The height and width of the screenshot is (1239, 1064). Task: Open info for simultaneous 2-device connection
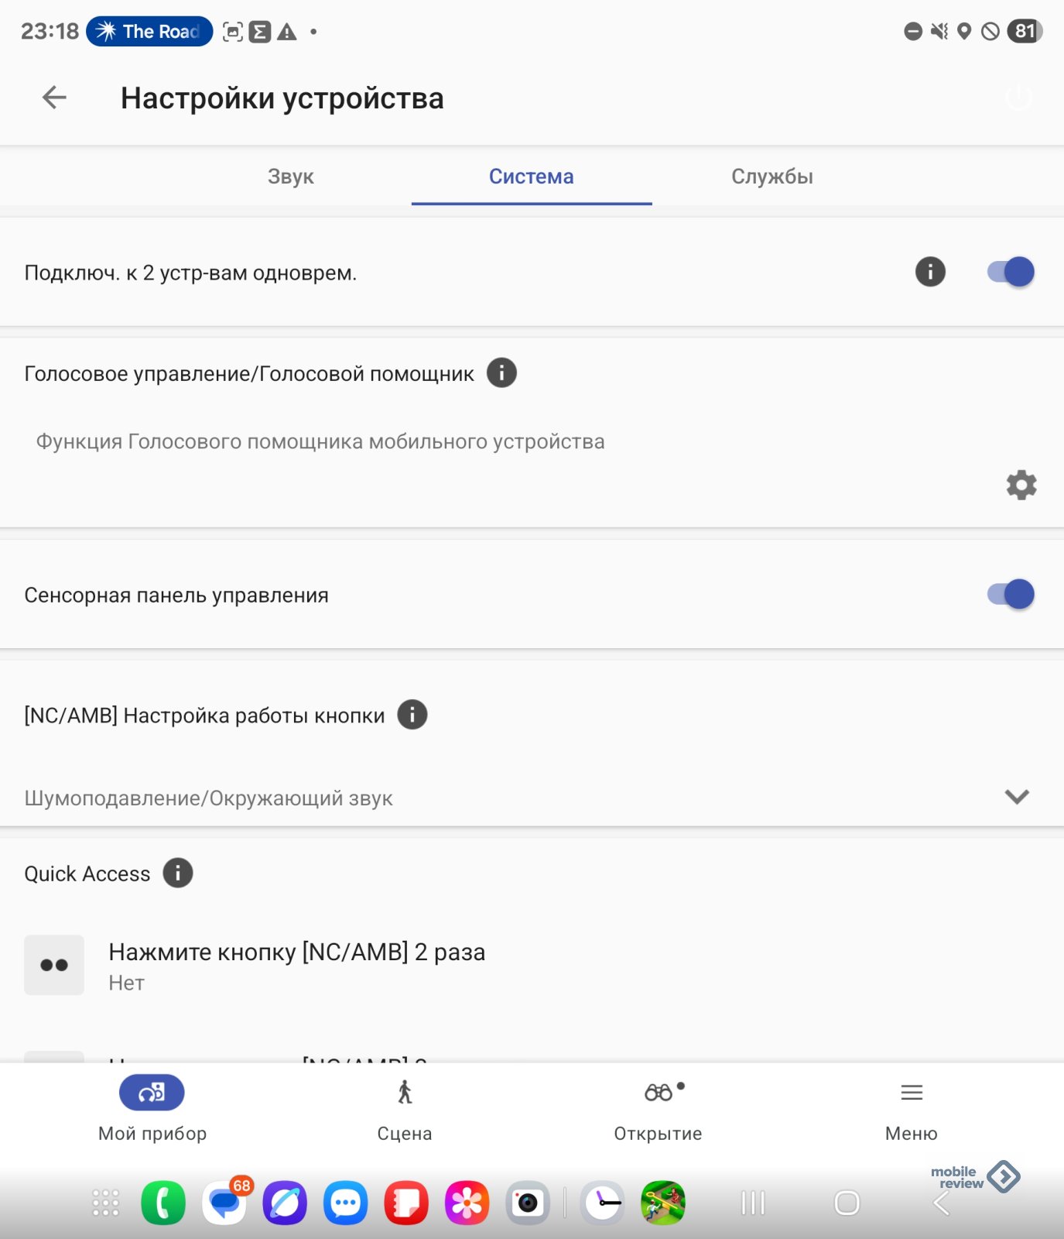tap(930, 272)
